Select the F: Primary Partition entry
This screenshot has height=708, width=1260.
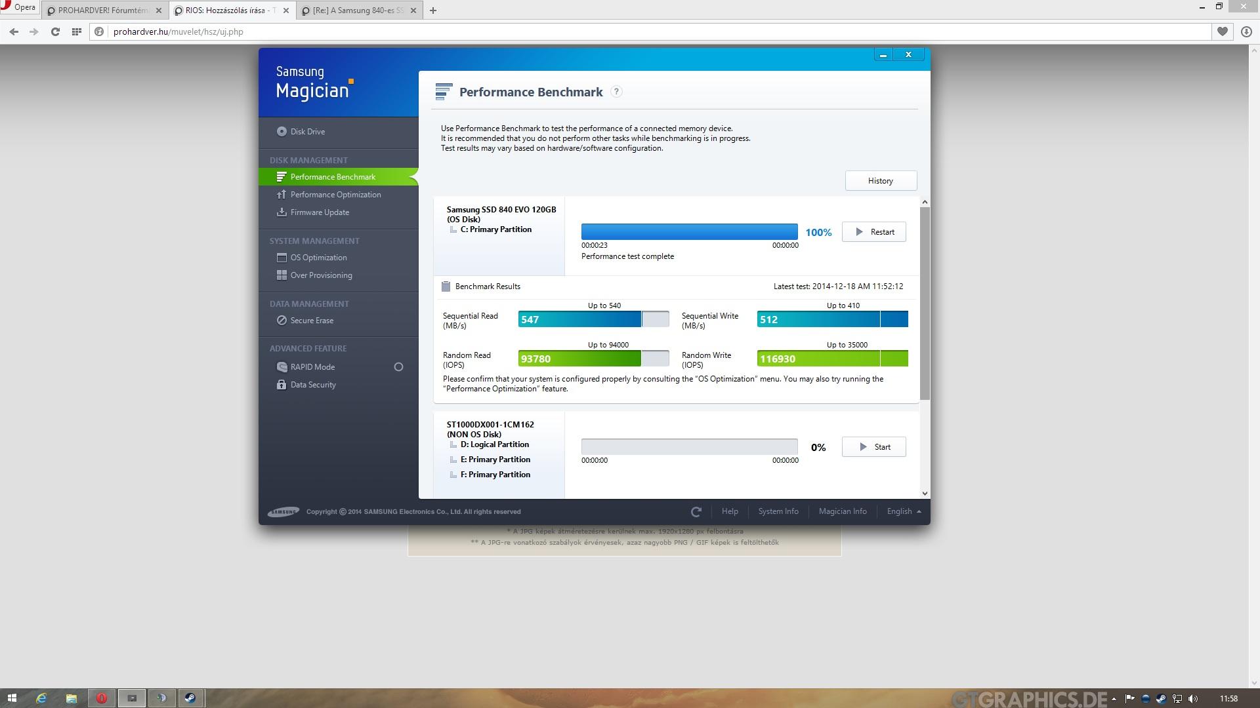[495, 475]
